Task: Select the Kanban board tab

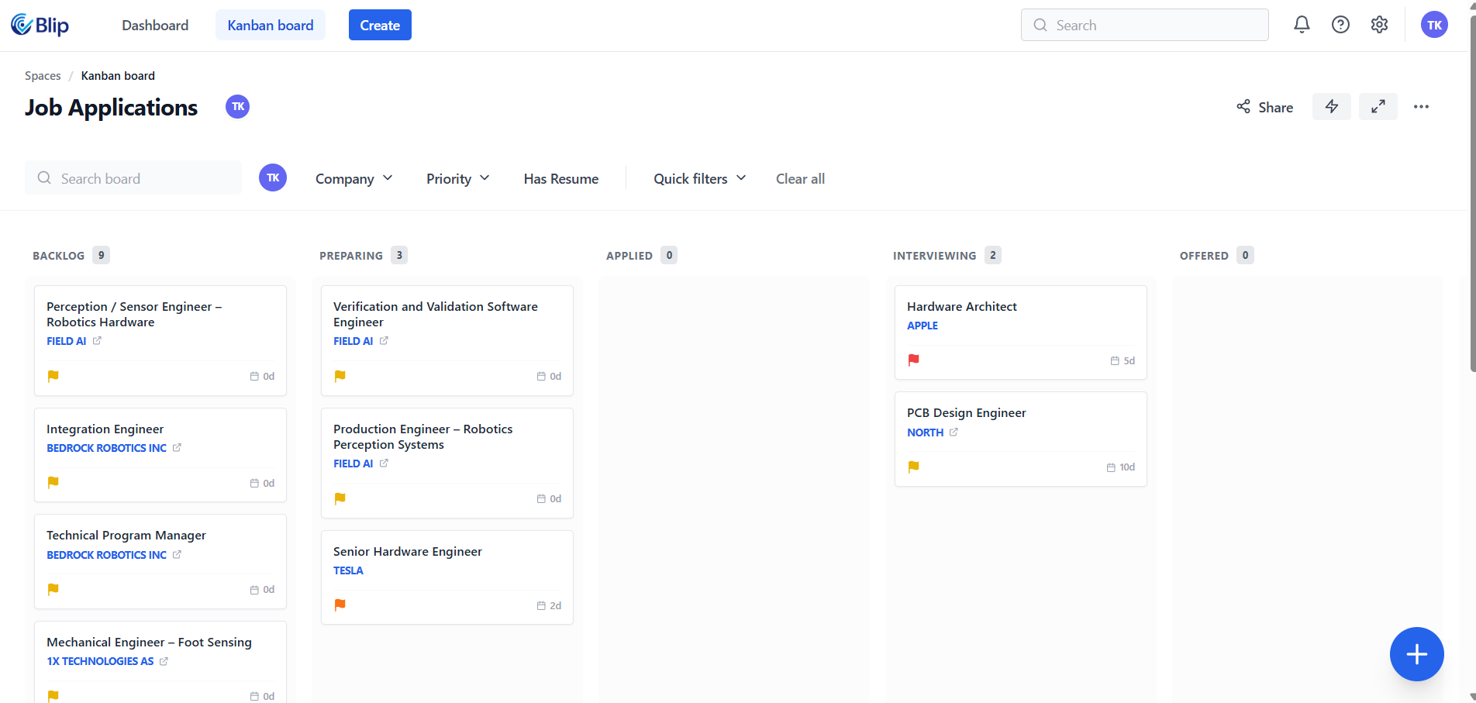Action: [270, 24]
